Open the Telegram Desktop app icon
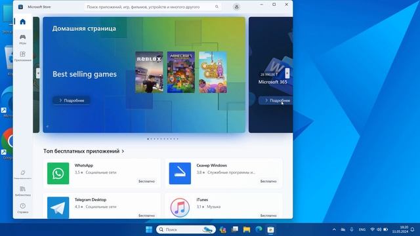The height and width of the screenshot is (236, 420). [58, 208]
